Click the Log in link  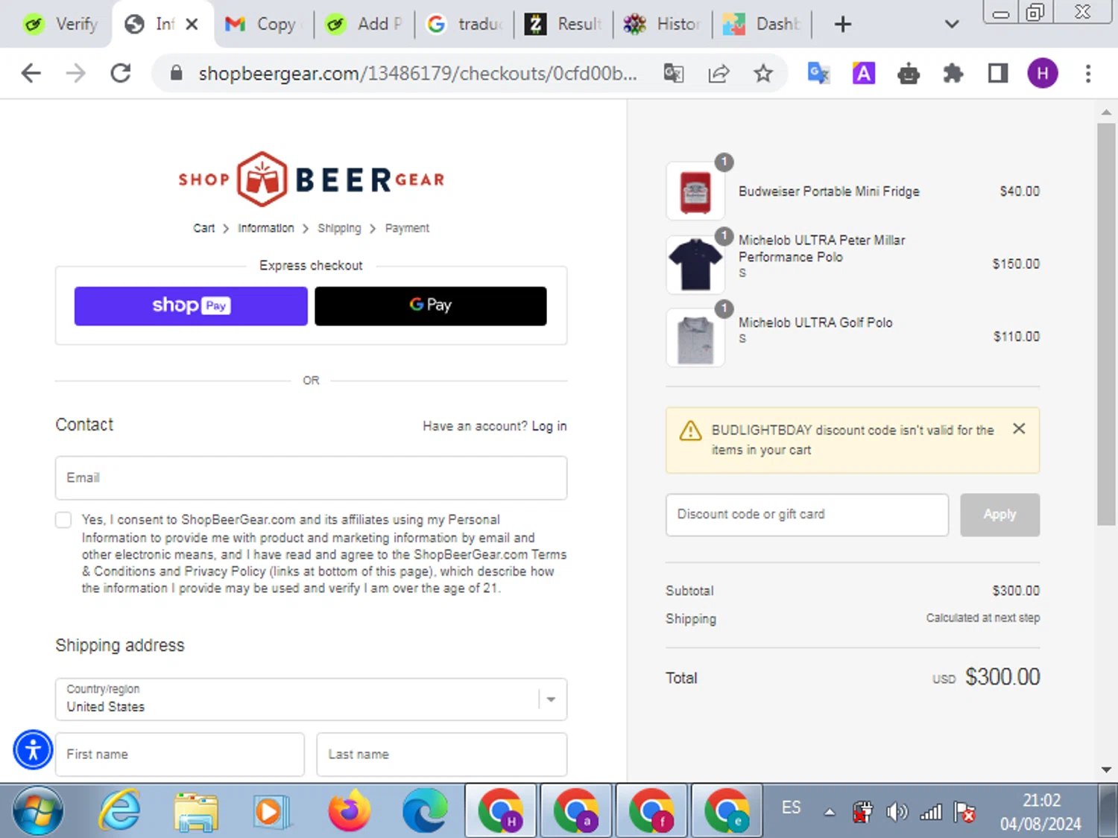coord(549,426)
